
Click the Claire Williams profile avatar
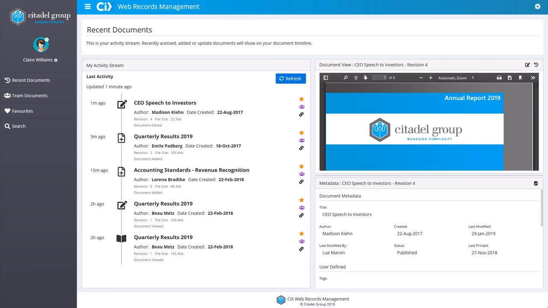point(41,44)
